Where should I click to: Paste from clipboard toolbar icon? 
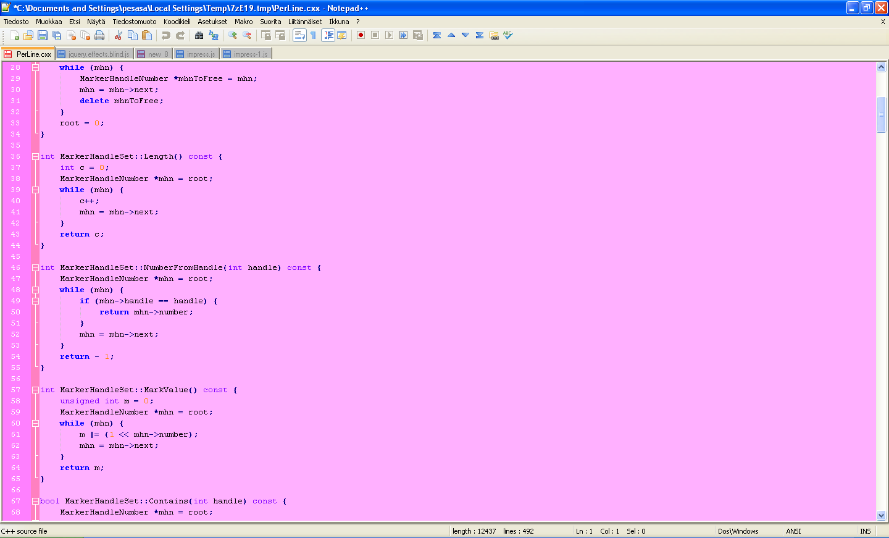[147, 35]
